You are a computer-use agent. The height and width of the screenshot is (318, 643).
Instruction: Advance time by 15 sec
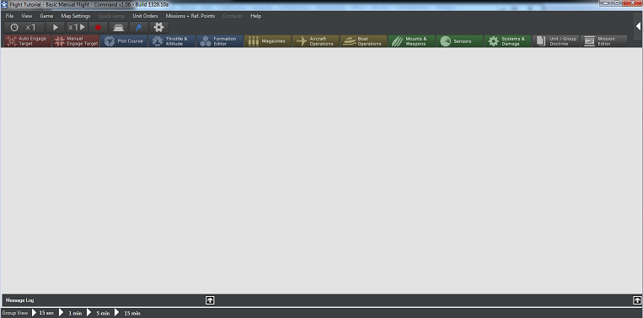coord(43,313)
